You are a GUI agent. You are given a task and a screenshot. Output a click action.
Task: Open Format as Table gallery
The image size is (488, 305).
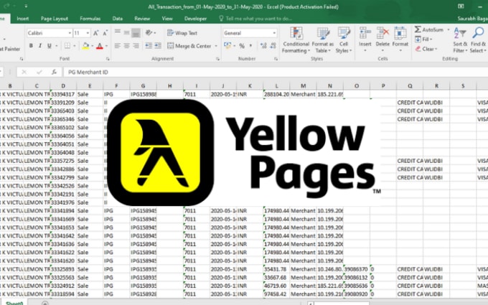click(x=322, y=40)
